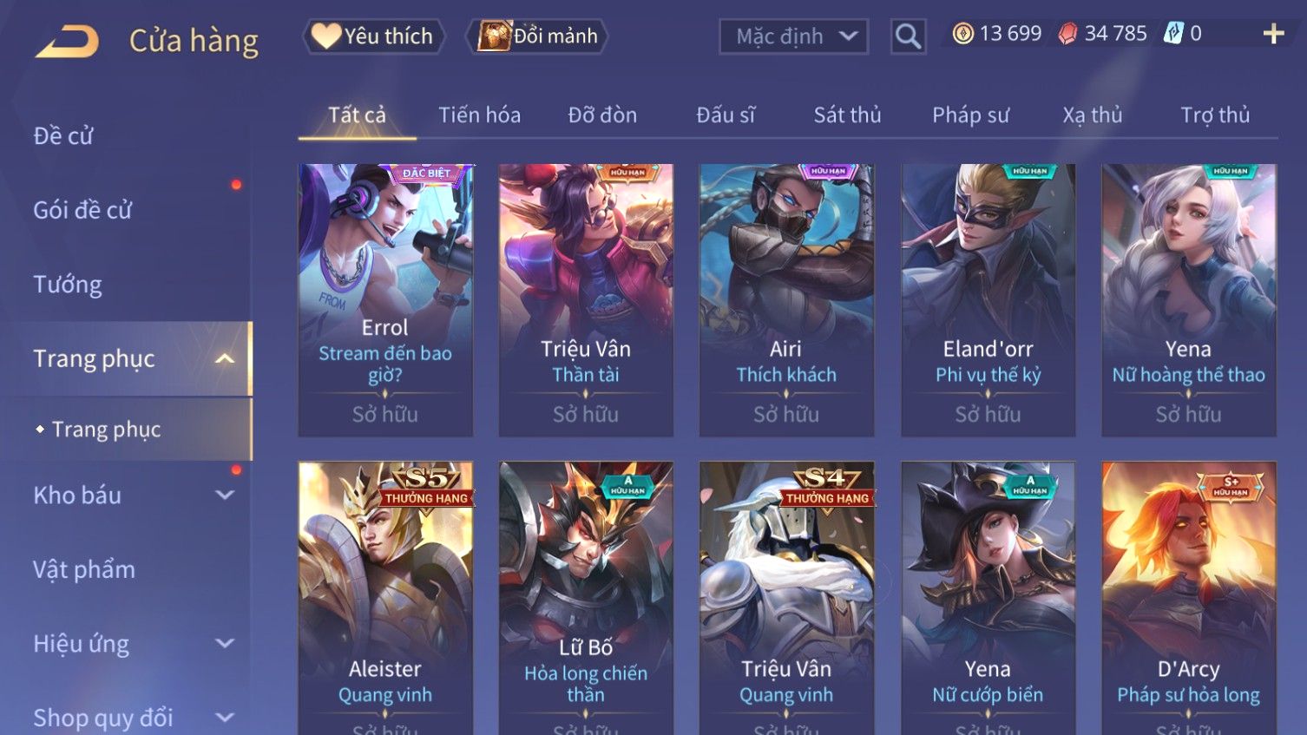Open the Mặc định sort dropdown
The width and height of the screenshot is (1307, 735).
[x=793, y=36]
